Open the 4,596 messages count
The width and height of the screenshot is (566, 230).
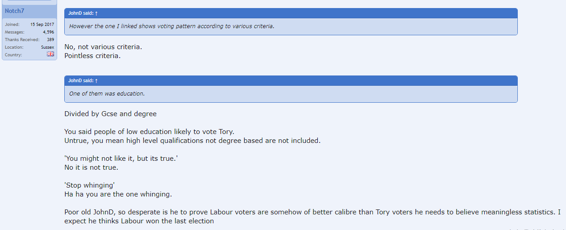[x=48, y=32]
